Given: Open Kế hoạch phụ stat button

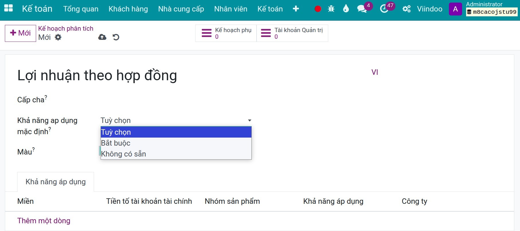Looking at the screenshot, I should [226, 33].
